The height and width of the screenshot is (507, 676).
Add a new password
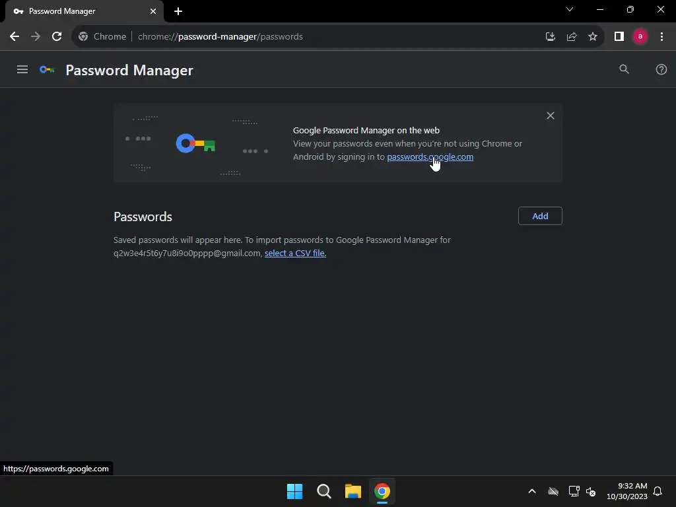[540, 216]
